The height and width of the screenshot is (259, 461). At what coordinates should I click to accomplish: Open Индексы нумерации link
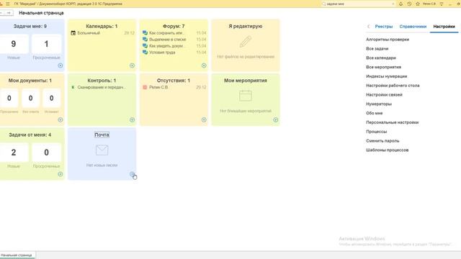click(x=387, y=76)
